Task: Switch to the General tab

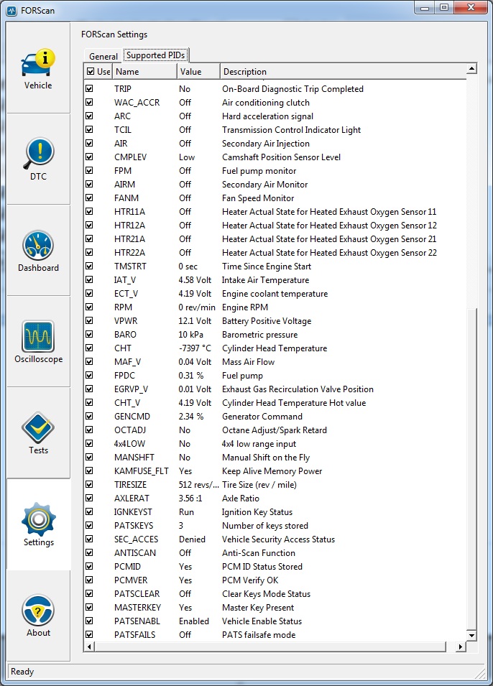Action: pyautogui.click(x=103, y=56)
